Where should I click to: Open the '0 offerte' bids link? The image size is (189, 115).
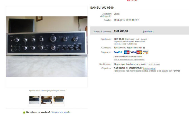(148, 31)
